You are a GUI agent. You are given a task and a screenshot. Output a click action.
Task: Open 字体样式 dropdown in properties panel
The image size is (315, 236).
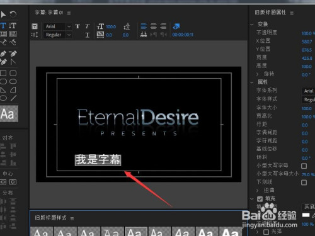click(x=308, y=99)
